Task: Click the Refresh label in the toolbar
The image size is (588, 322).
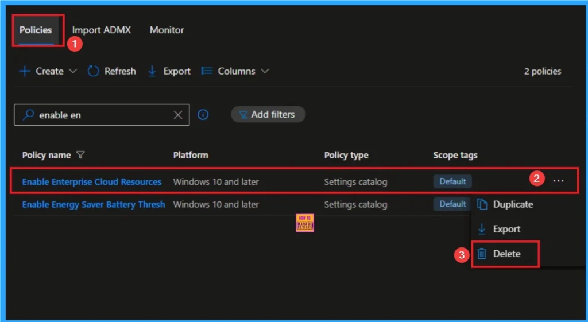Action: pyautogui.click(x=120, y=71)
